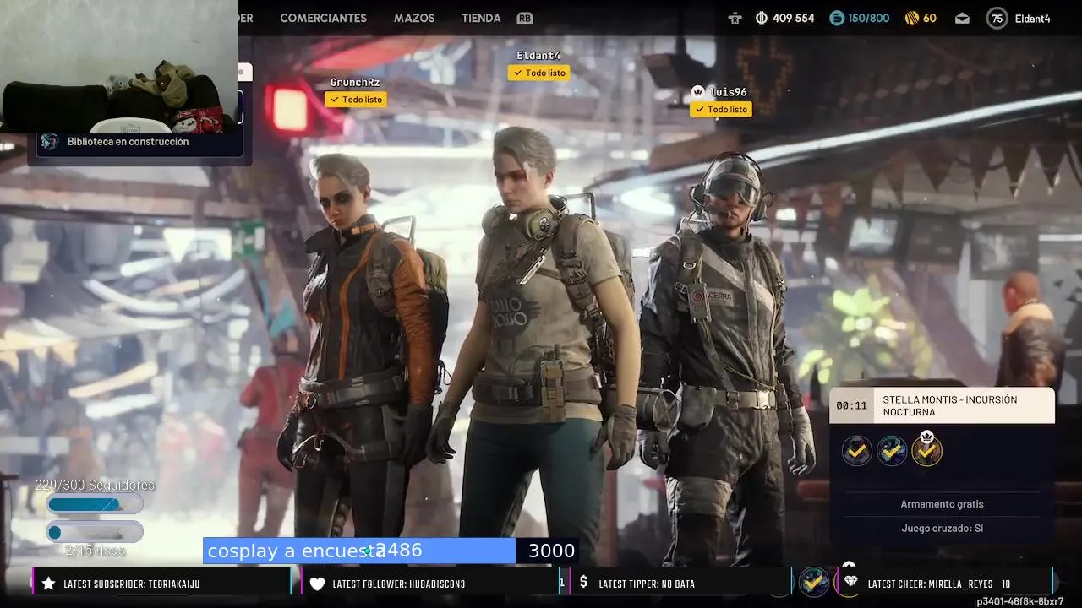
Task: Click the raider token icon in top bar
Action: coord(735,18)
